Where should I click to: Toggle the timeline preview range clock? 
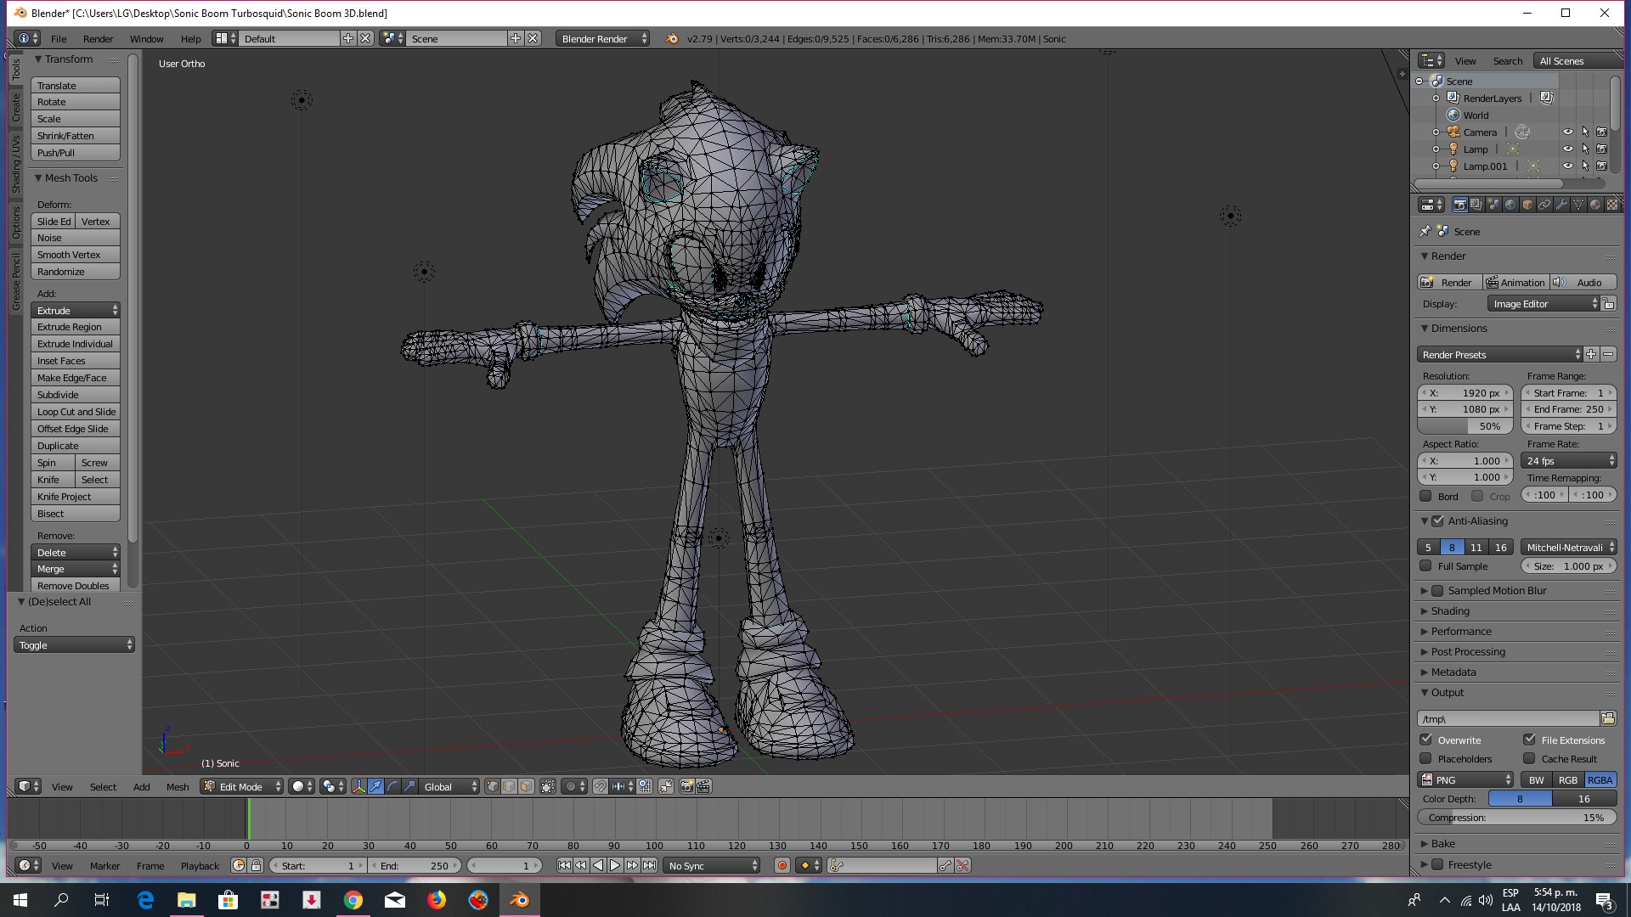[x=239, y=865]
